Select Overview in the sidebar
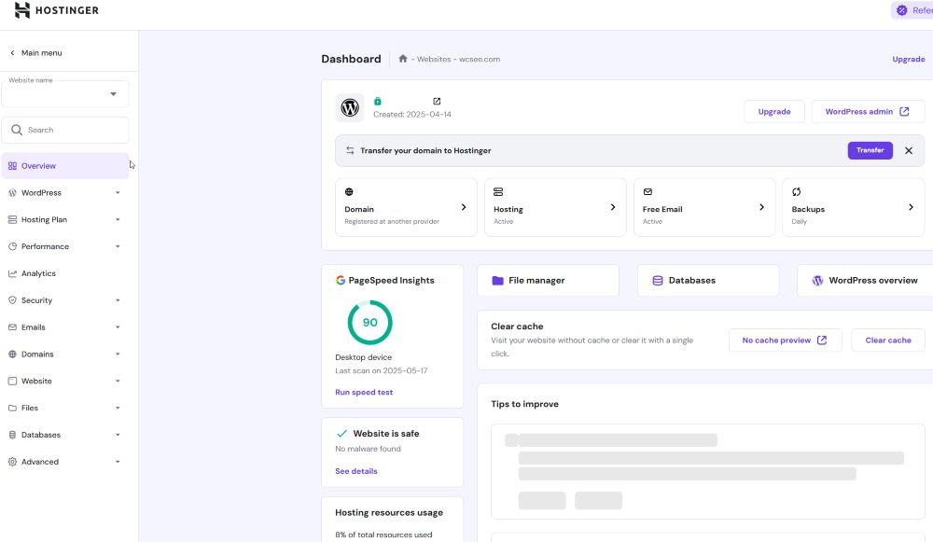Viewport: 933px width, 542px height. (65, 166)
